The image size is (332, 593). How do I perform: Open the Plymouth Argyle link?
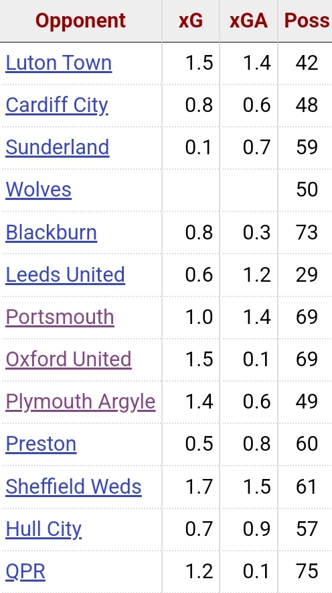tap(80, 402)
